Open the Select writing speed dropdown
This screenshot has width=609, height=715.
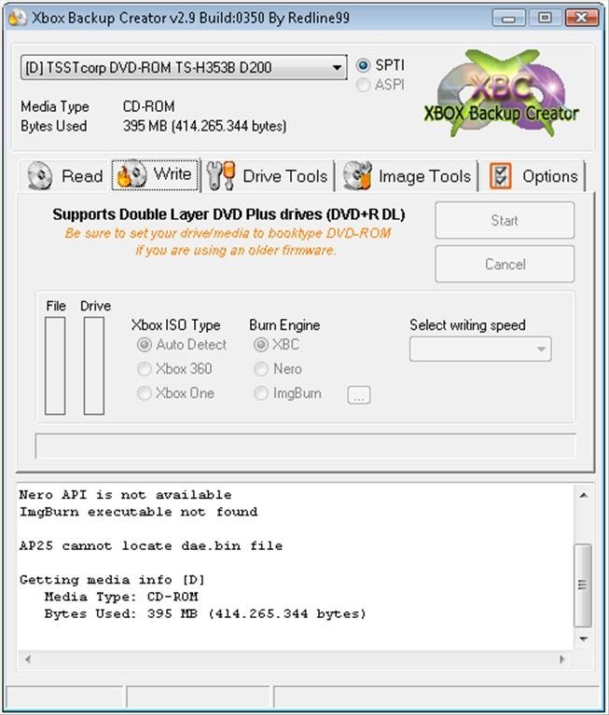point(480,350)
